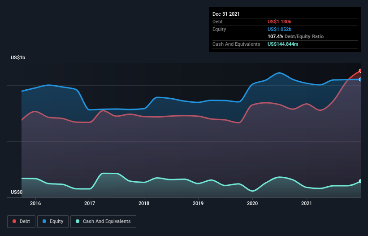Click the red Debt endpoint marker
The width and height of the screenshot is (368, 236).
click(x=360, y=71)
